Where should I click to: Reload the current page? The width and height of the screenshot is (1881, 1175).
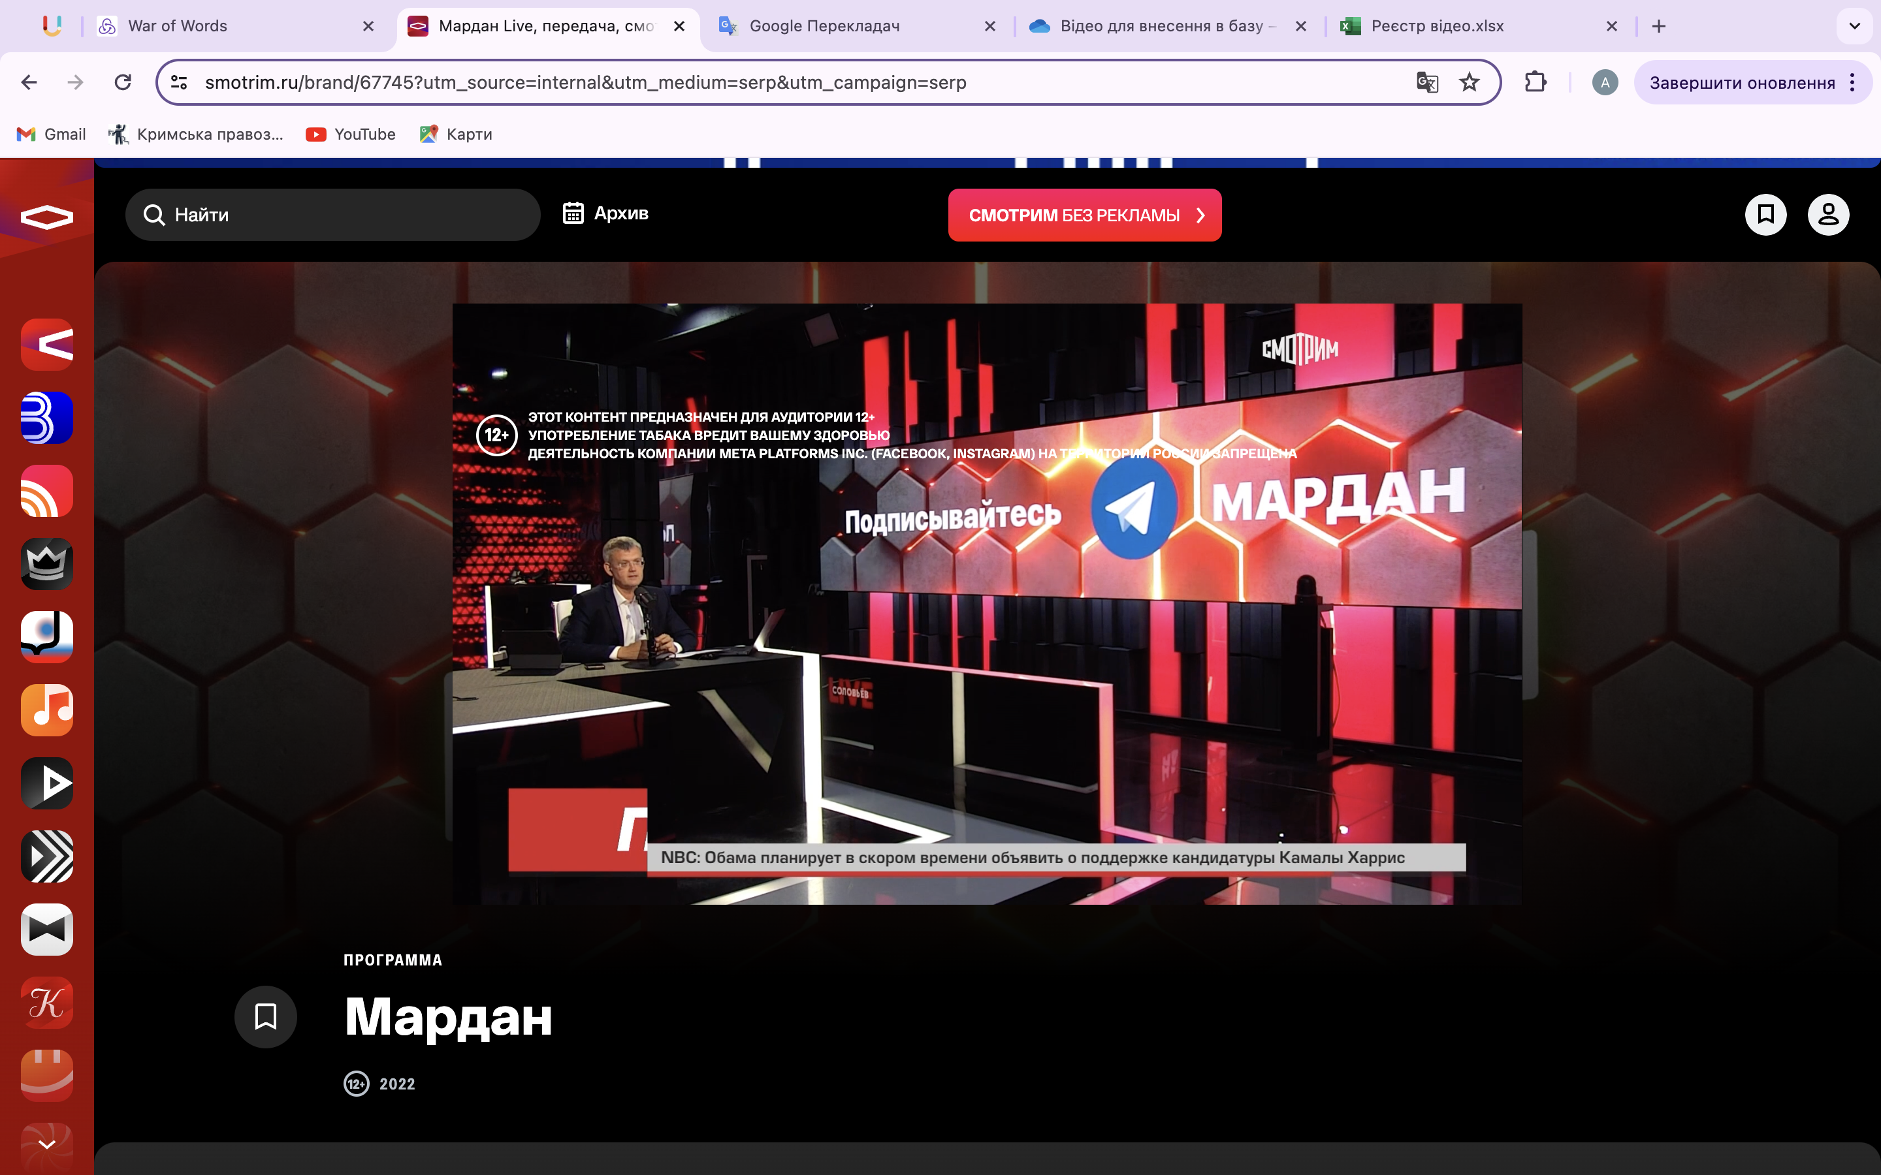point(123,82)
